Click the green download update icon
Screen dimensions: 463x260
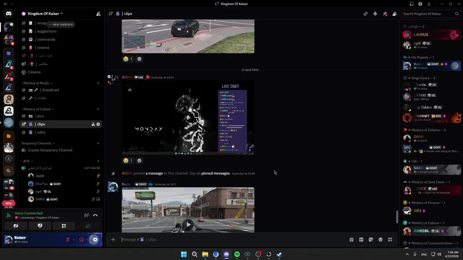[429, 4]
